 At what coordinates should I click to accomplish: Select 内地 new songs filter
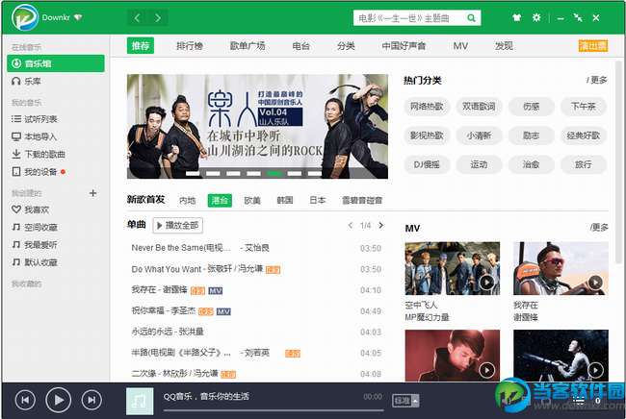pyautogui.click(x=187, y=200)
